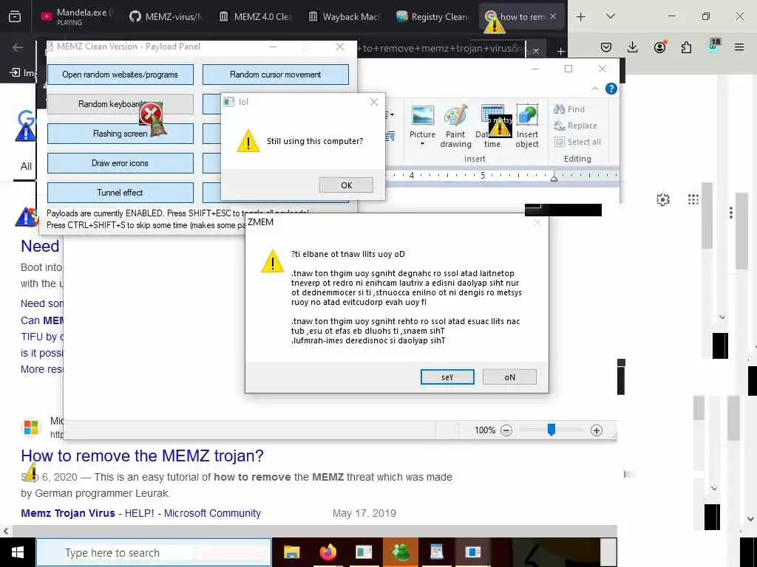This screenshot has height=567, width=757.
Task: Click Find in WordPad Editing group
Action: [x=569, y=109]
